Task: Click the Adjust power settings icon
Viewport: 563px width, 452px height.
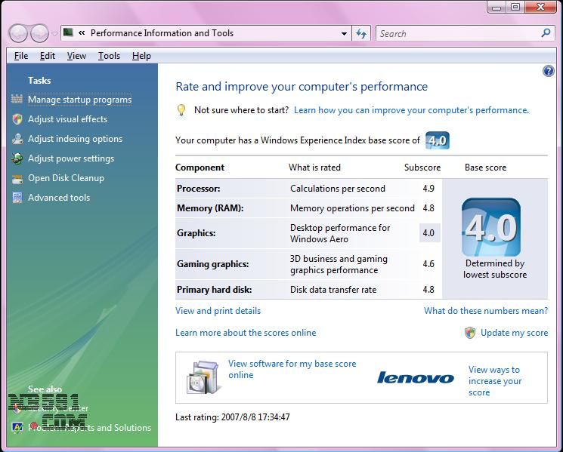Action: 17,158
